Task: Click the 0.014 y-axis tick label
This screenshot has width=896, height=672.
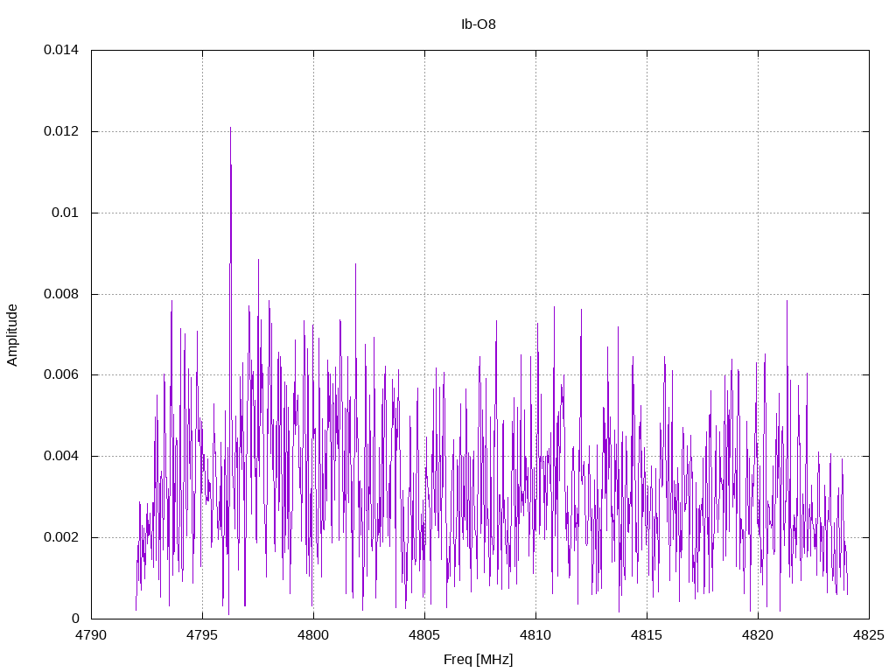Action: point(61,50)
